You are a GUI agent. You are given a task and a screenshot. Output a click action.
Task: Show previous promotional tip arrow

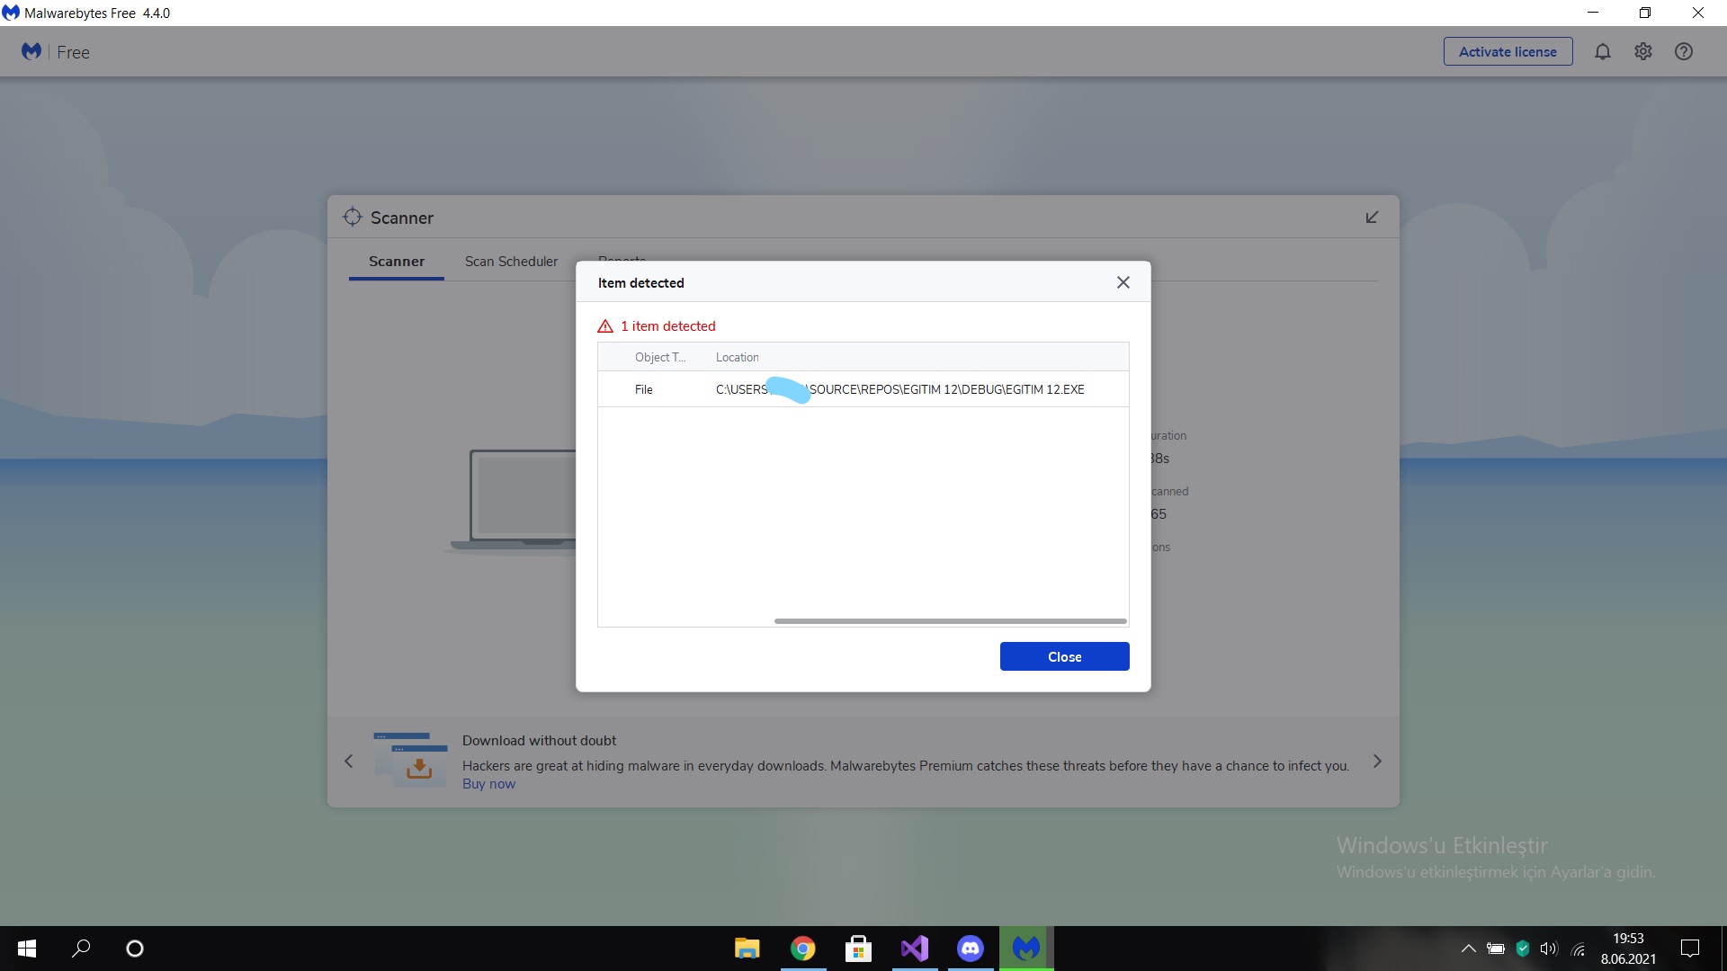coord(349,762)
